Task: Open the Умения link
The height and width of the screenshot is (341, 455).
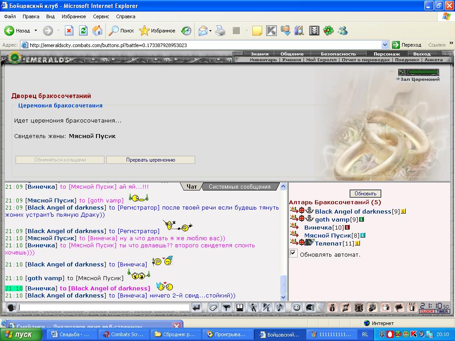Action: click(291, 60)
